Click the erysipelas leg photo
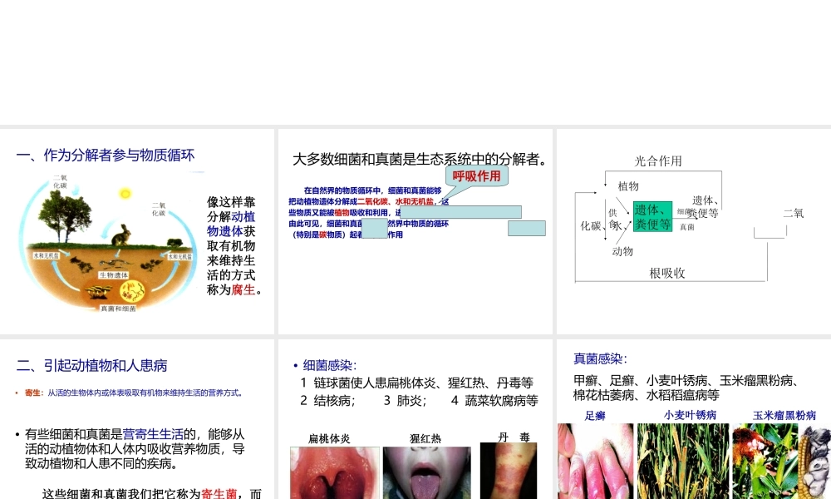 click(509, 471)
